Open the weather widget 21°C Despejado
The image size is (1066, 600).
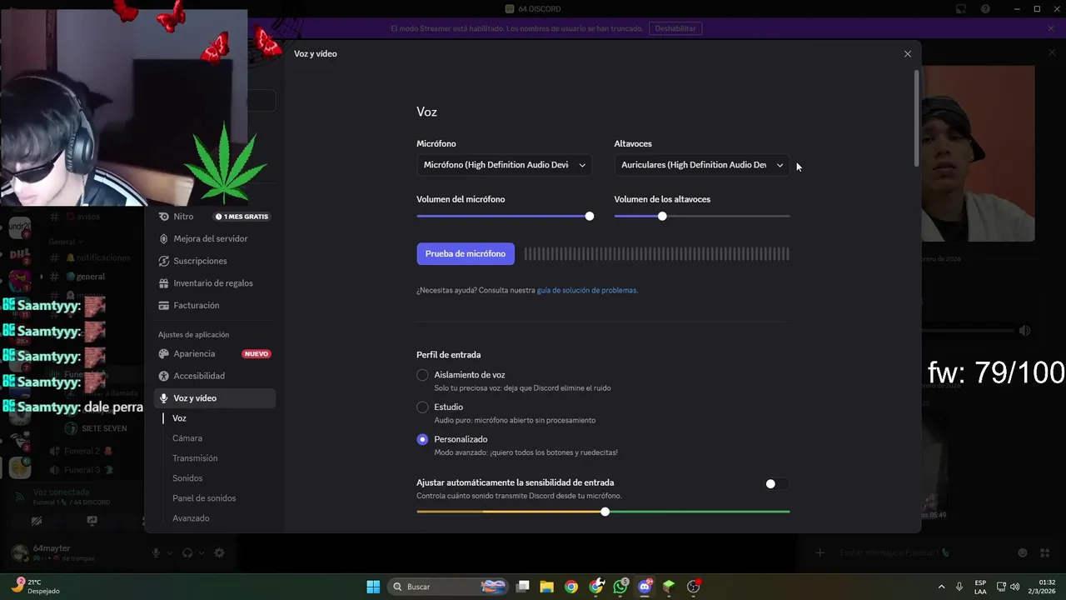35,587
